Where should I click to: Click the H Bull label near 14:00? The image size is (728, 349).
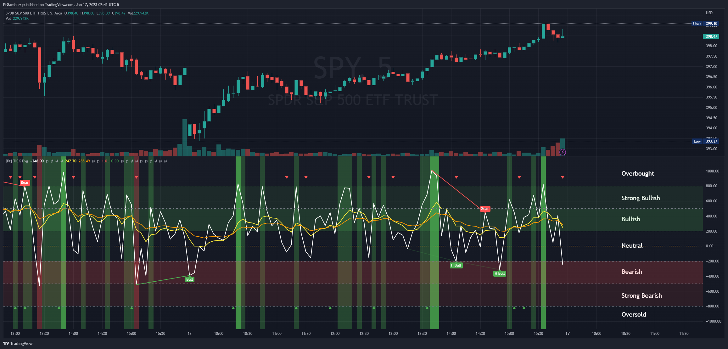point(456,265)
